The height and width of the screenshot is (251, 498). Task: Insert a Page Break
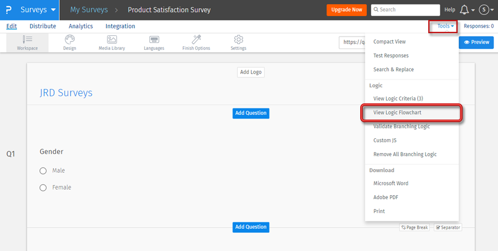pyautogui.click(x=414, y=228)
